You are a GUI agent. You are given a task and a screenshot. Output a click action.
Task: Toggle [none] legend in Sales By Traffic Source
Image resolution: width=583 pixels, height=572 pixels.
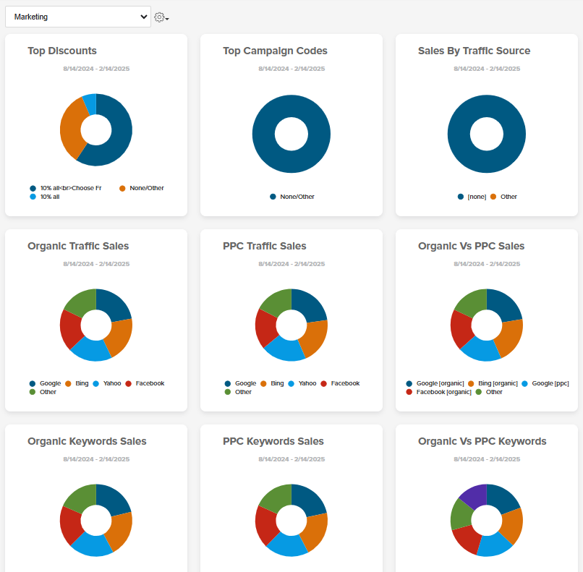(472, 197)
